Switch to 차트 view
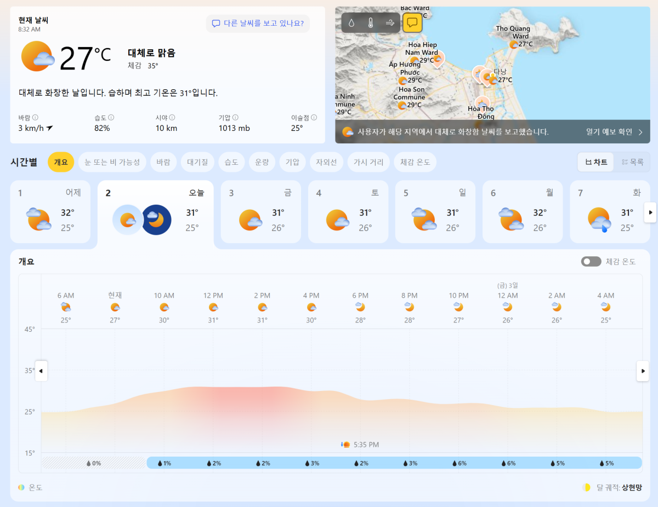The image size is (658, 507). pos(596,162)
